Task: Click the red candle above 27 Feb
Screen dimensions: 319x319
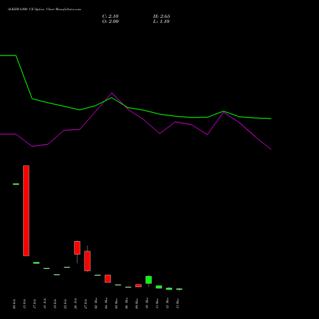Action: [x=87, y=261]
